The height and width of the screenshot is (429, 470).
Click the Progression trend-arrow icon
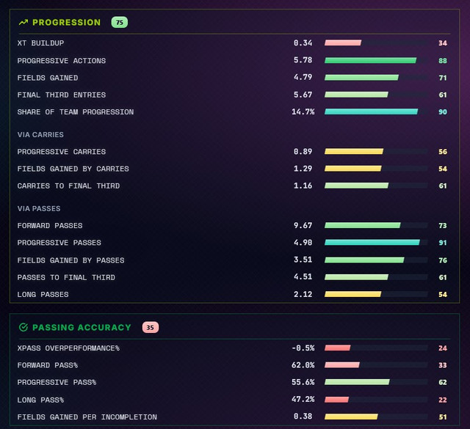click(23, 23)
